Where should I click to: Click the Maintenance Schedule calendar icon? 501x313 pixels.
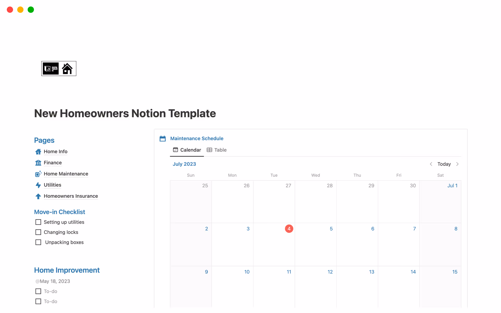pyautogui.click(x=163, y=139)
